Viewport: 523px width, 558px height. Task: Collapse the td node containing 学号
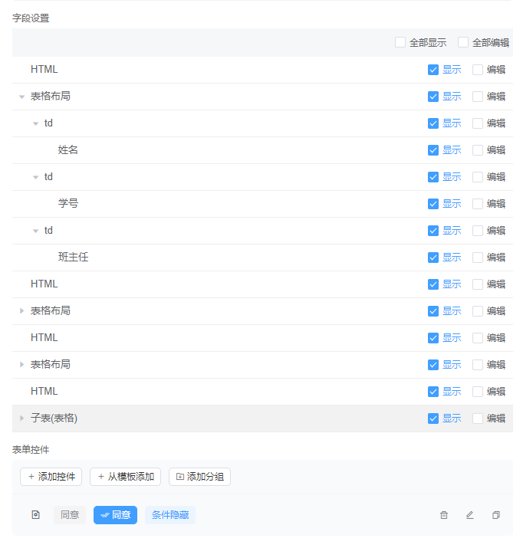35,177
